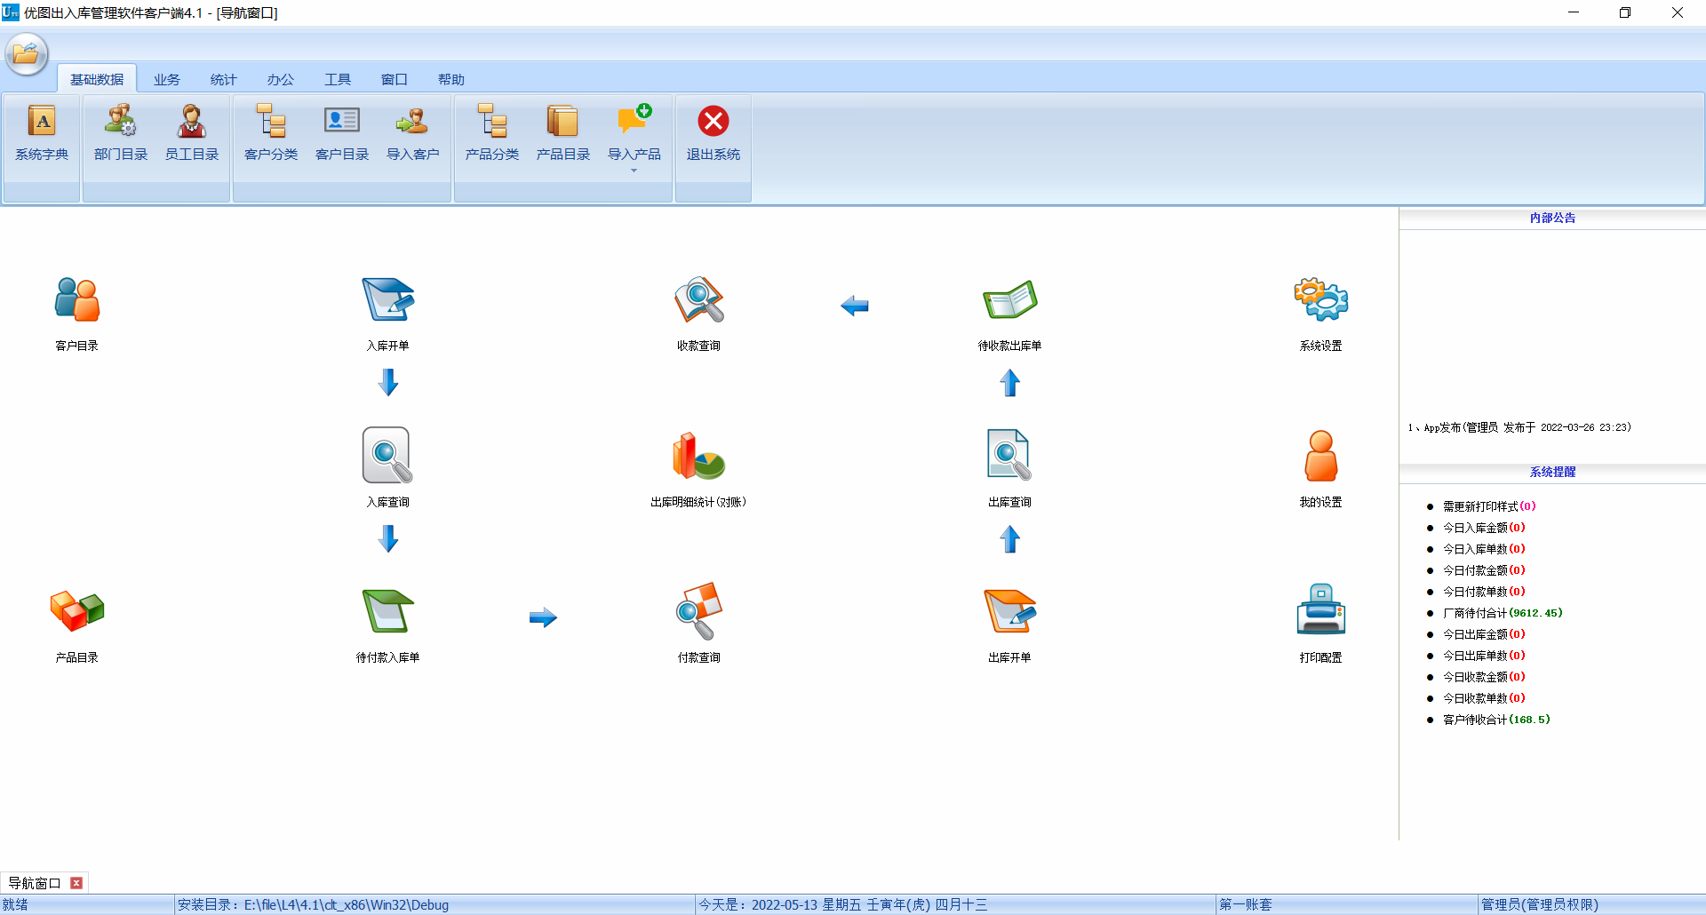This screenshot has height=915, width=1706.
Task: Open the 帮助 ribbon tab
Action: (x=451, y=79)
